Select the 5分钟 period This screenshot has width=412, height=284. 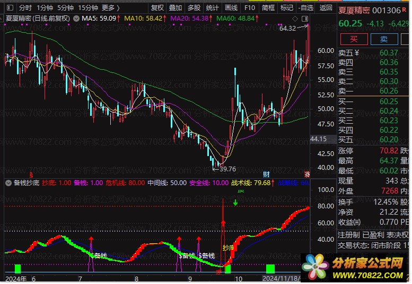(65, 8)
